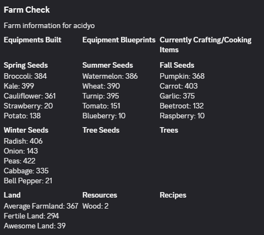This screenshot has height=235, width=264.
Task: Click Currently Crafting/Cooking Items heading
Action: [x=206, y=45]
